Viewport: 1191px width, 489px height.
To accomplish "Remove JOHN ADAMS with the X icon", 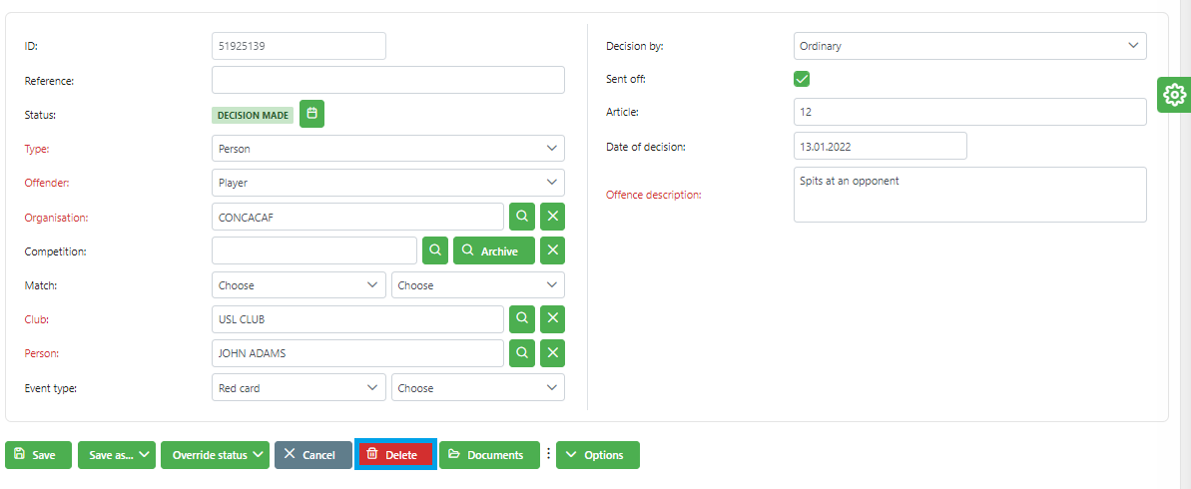I will click(552, 353).
